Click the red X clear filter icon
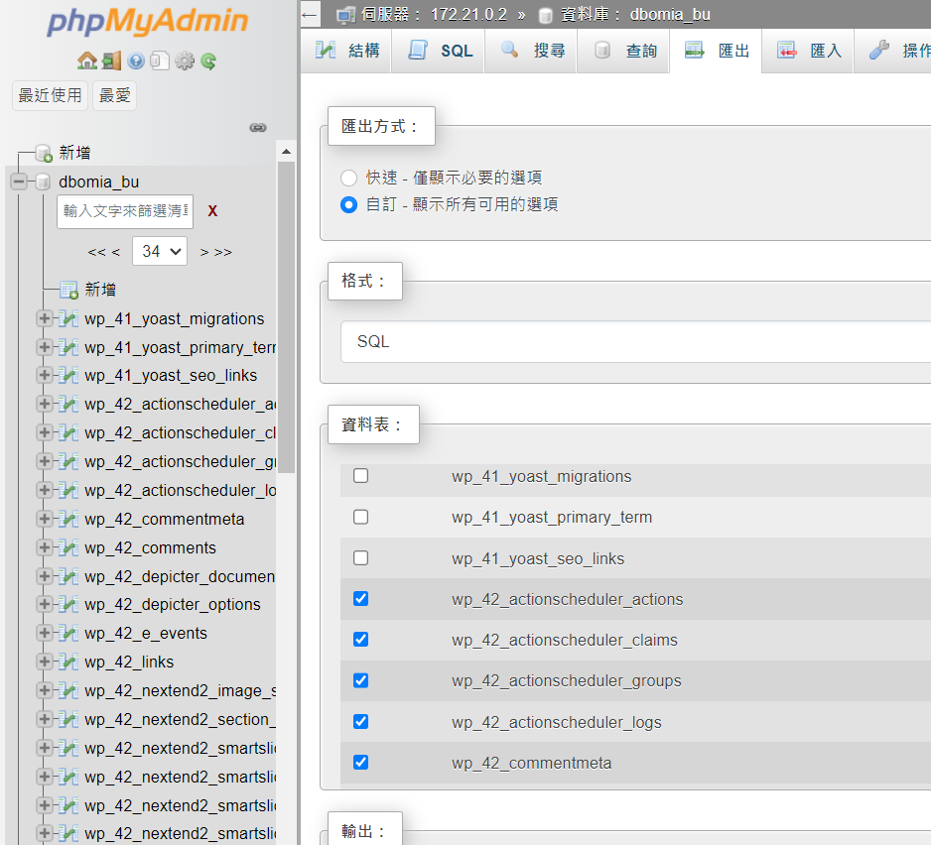This screenshot has height=845, width=931. [212, 211]
